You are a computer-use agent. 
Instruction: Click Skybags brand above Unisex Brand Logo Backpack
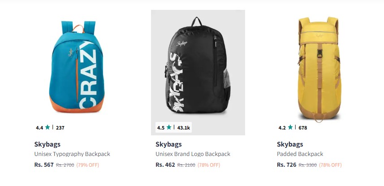(x=169, y=144)
